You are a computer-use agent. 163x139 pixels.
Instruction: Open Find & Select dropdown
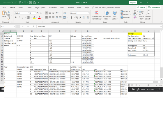(x=148, y=15)
